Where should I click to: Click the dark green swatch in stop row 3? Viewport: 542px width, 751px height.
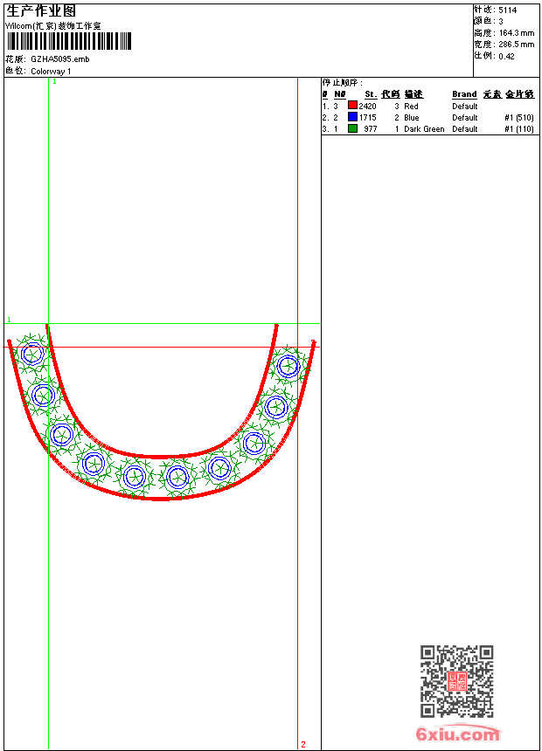point(352,128)
